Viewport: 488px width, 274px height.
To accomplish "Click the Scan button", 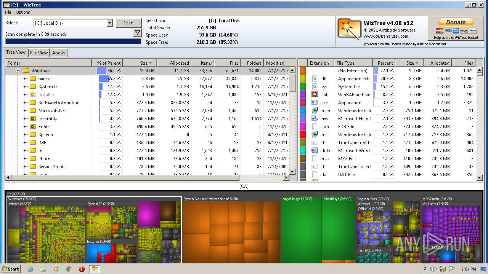I will click(128, 23).
